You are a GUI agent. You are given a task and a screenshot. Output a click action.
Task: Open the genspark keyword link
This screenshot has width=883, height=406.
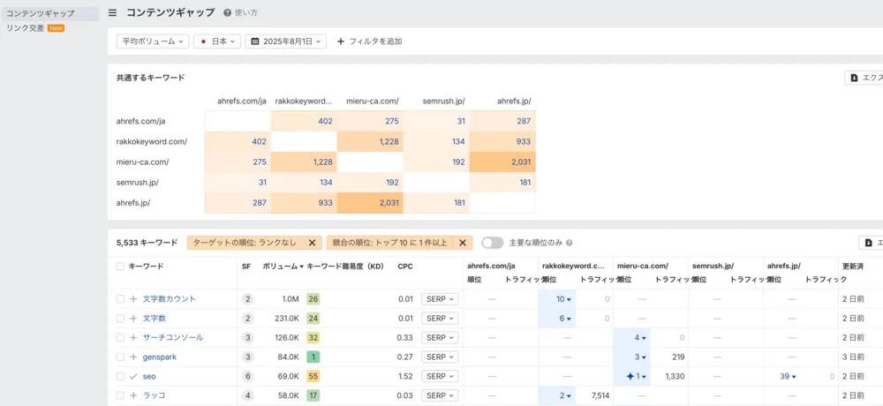pyautogui.click(x=159, y=357)
